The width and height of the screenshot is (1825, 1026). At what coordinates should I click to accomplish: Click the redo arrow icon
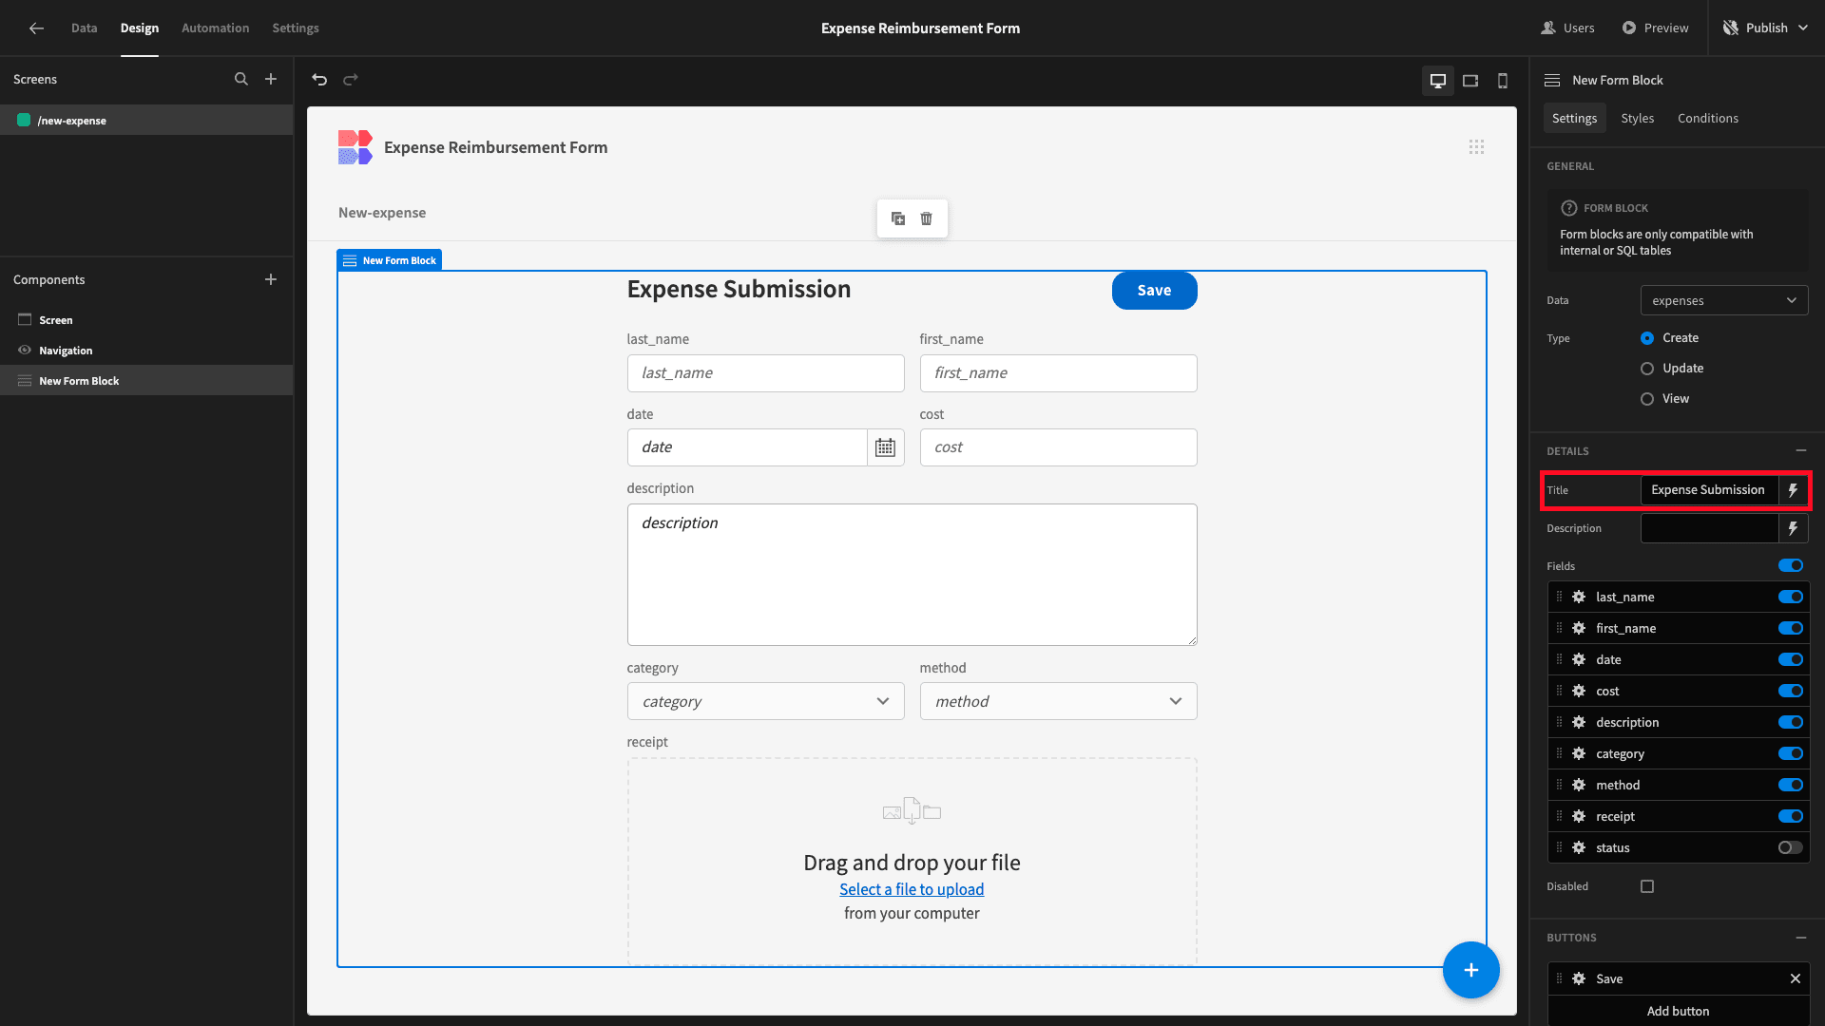click(351, 80)
